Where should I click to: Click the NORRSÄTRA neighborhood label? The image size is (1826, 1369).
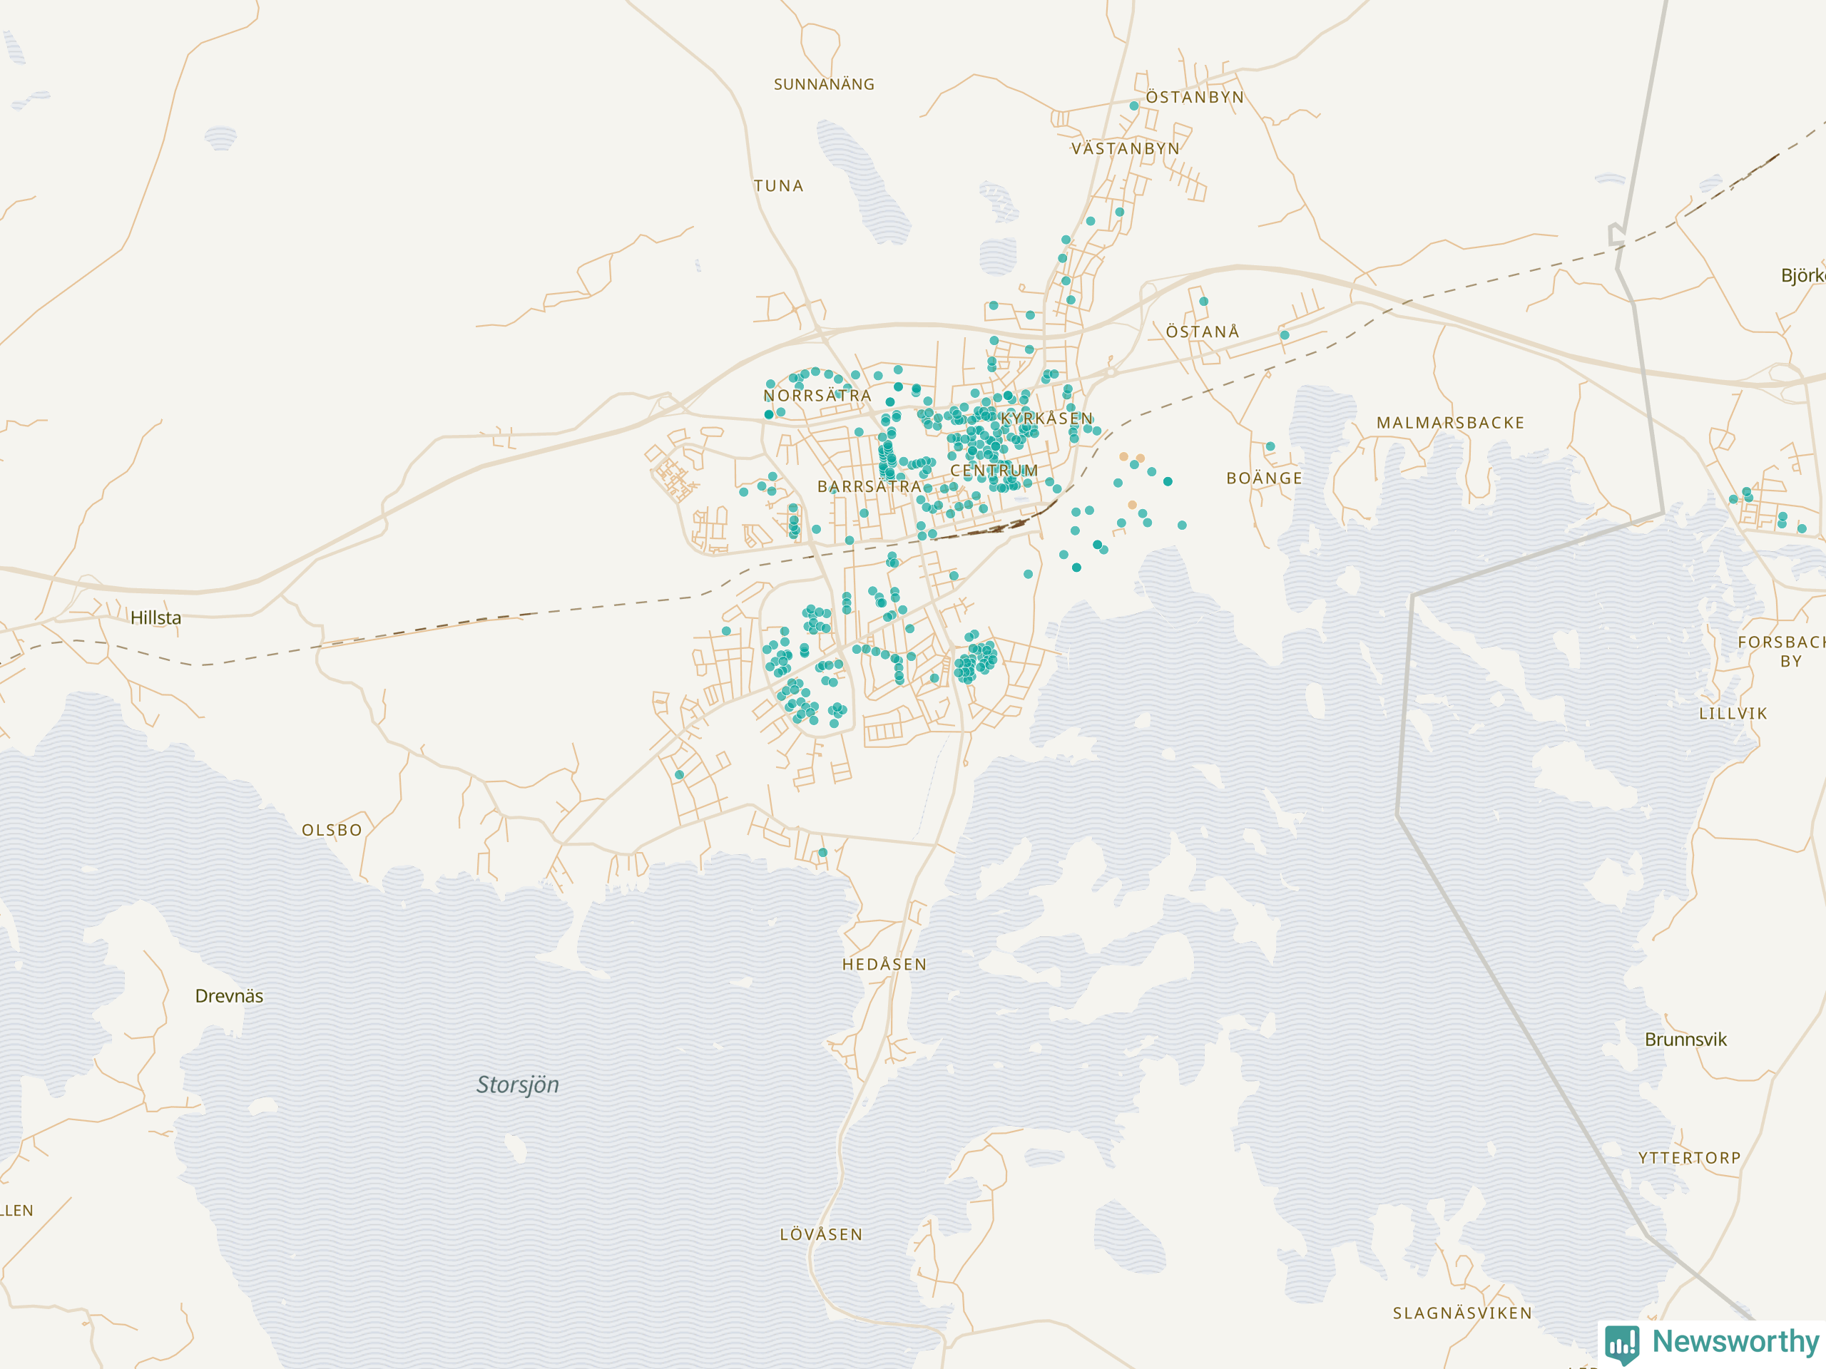pyautogui.click(x=817, y=396)
